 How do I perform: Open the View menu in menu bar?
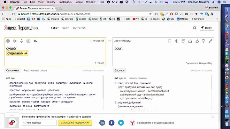41,2
